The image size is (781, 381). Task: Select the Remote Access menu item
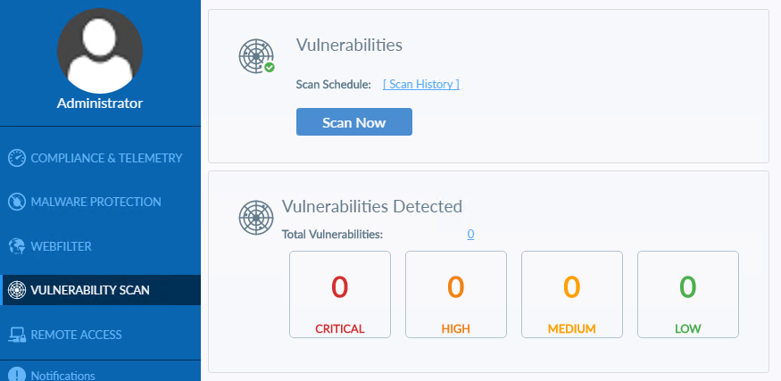tap(76, 335)
